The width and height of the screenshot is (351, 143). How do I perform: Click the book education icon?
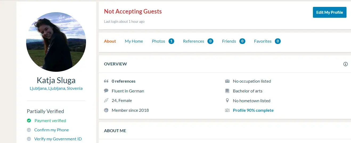[227, 91]
